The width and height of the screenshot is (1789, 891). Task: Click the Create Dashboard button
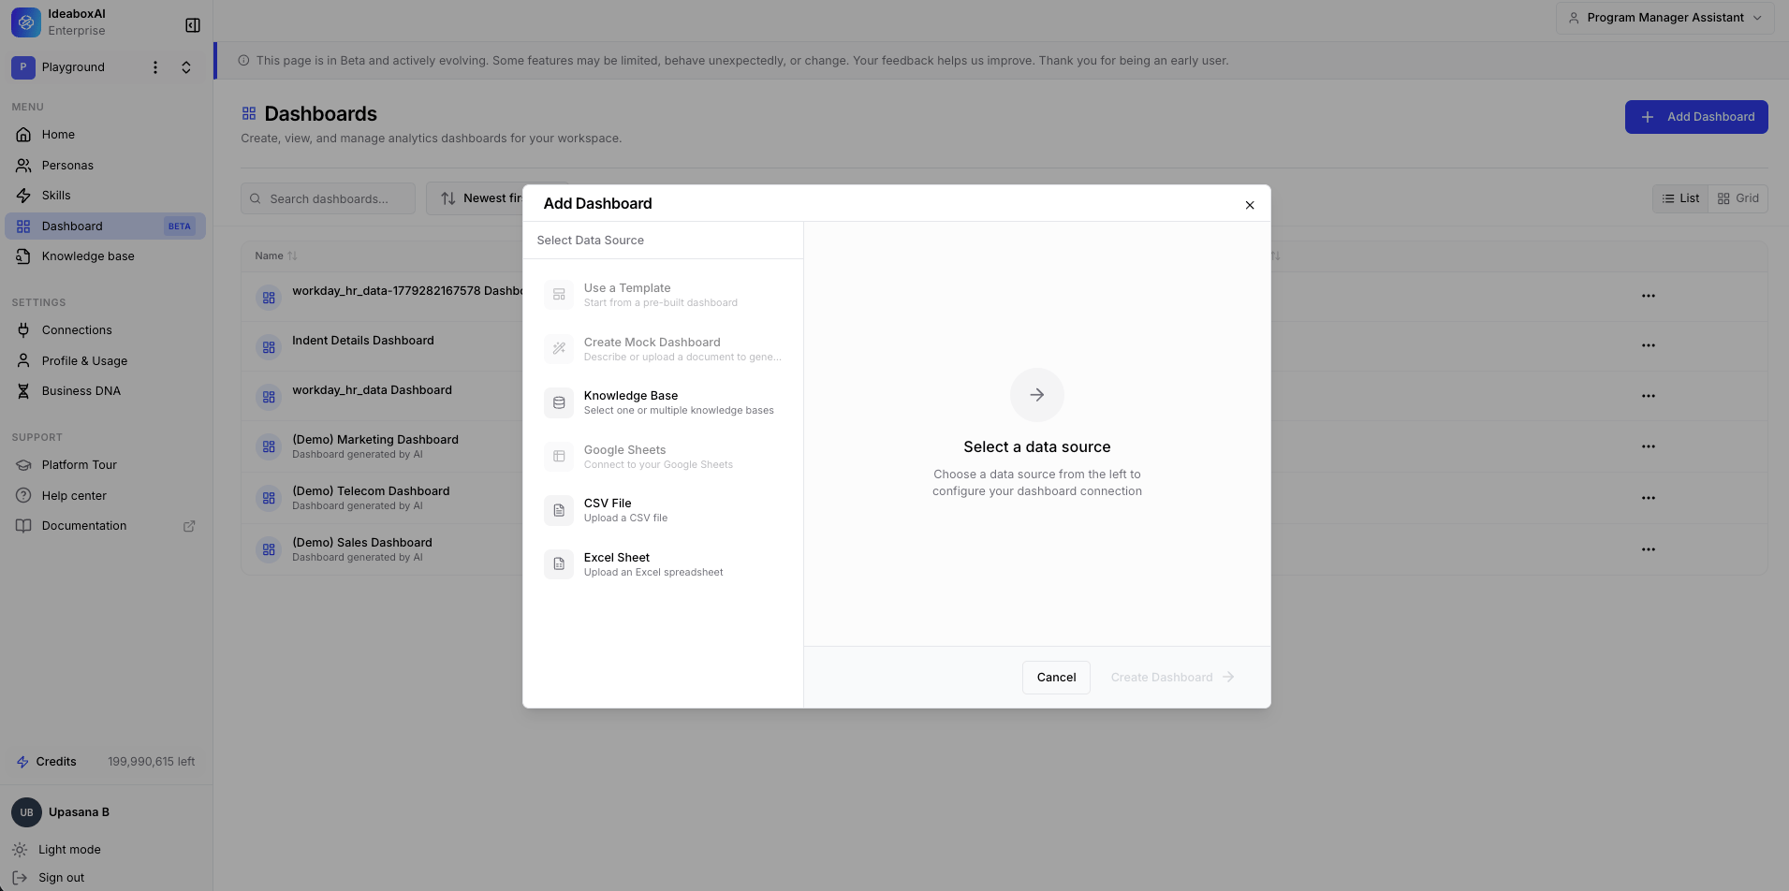(1172, 678)
